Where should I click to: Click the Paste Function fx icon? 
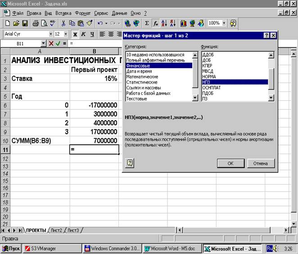156,23
